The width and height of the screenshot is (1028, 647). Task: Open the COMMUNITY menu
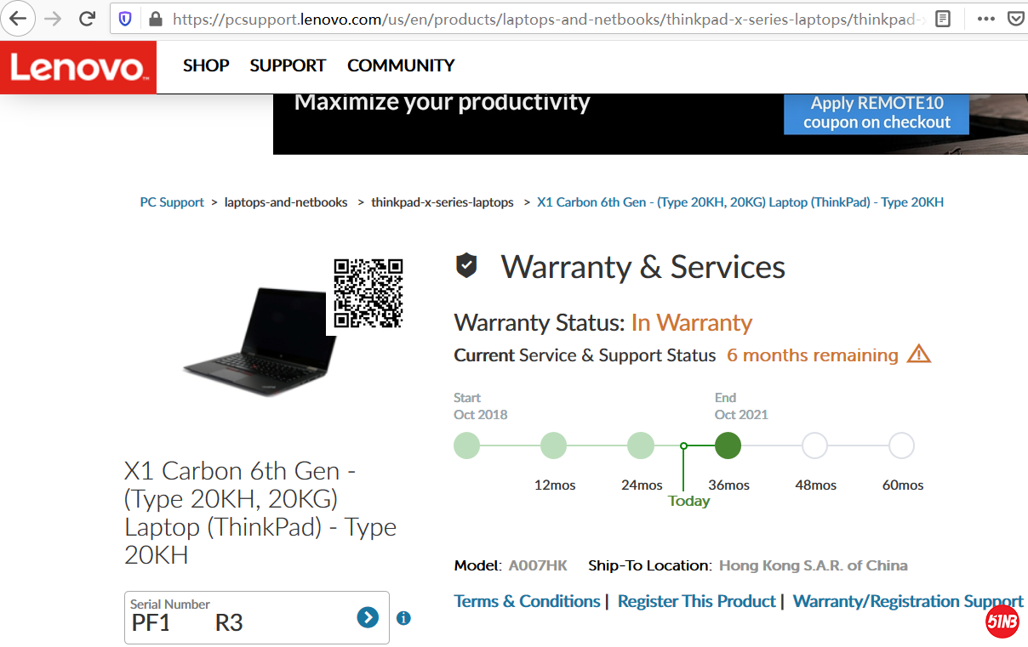[x=401, y=65]
